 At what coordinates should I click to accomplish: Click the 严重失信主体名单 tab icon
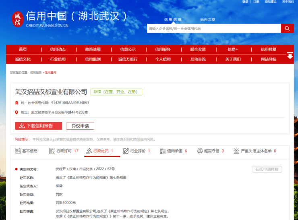click(x=236, y=151)
